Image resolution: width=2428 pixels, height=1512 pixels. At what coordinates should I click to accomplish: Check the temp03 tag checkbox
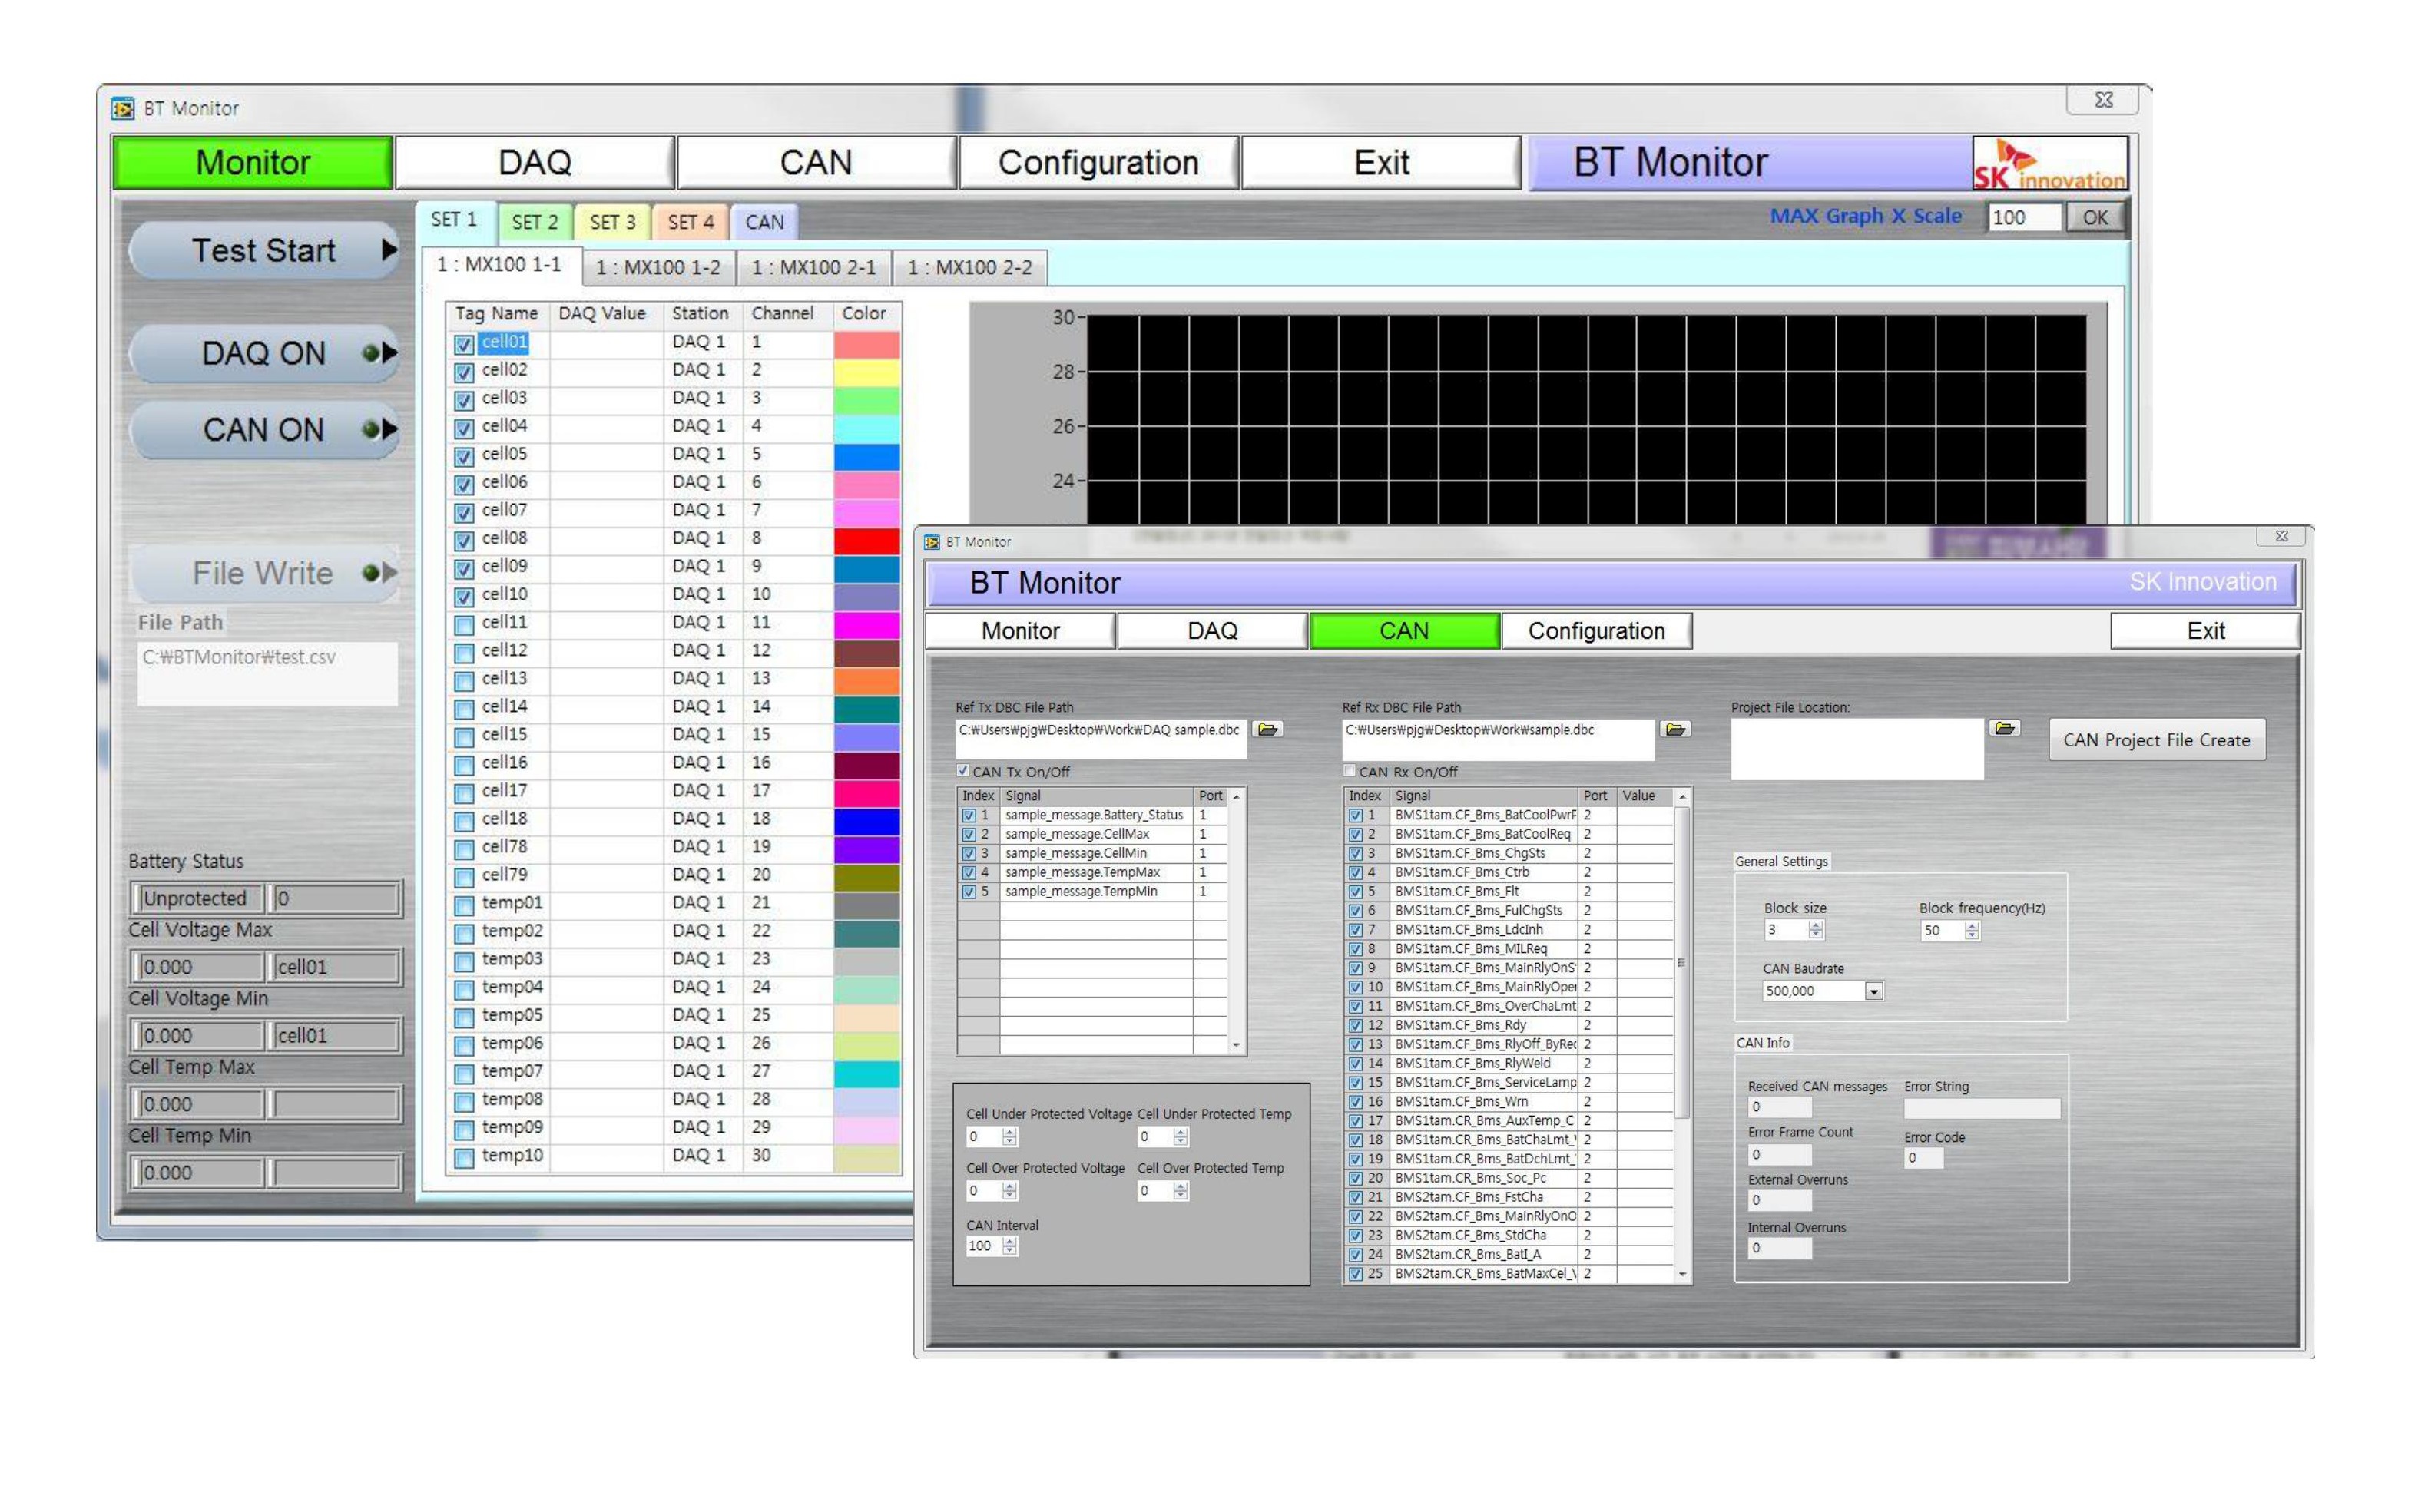pyautogui.click(x=464, y=962)
